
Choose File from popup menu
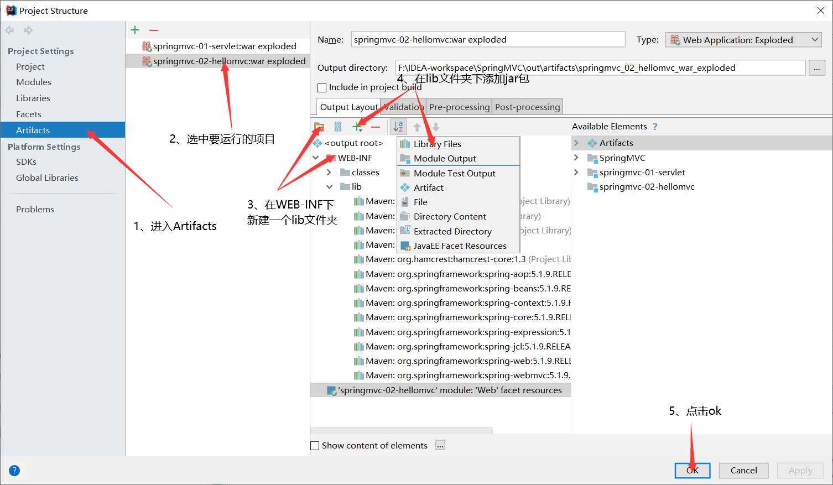coord(459,202)
